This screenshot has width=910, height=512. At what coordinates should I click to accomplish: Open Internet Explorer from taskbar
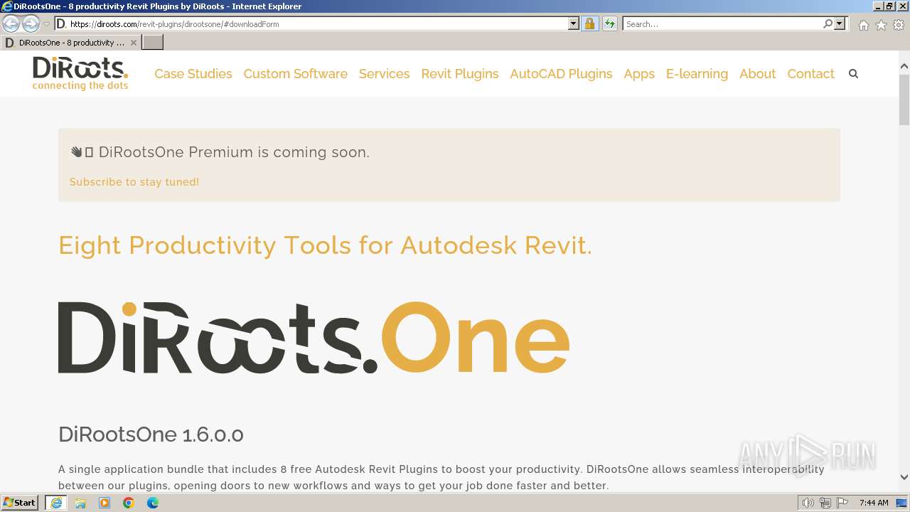tap(56, 503)
